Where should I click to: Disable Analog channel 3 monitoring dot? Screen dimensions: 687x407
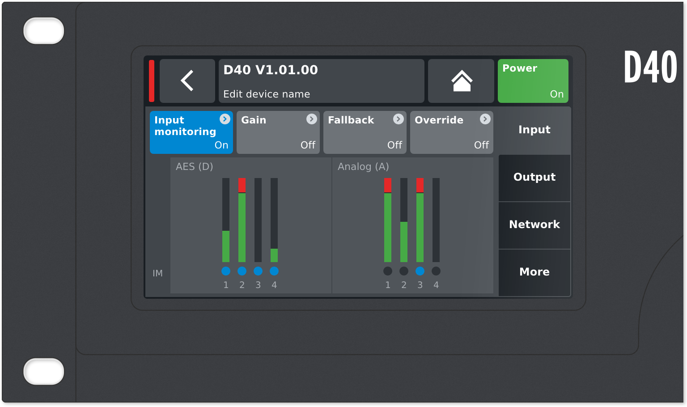click(420, 271)
